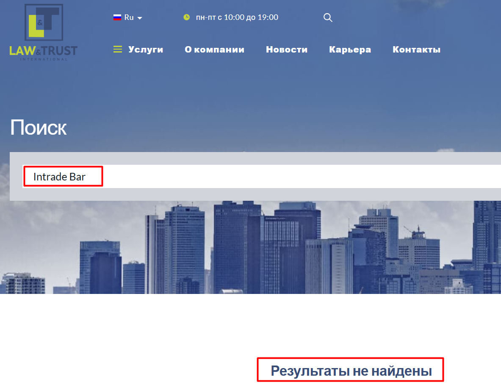
Task: Expand the language selector arrow
Action: pos(140,18)
